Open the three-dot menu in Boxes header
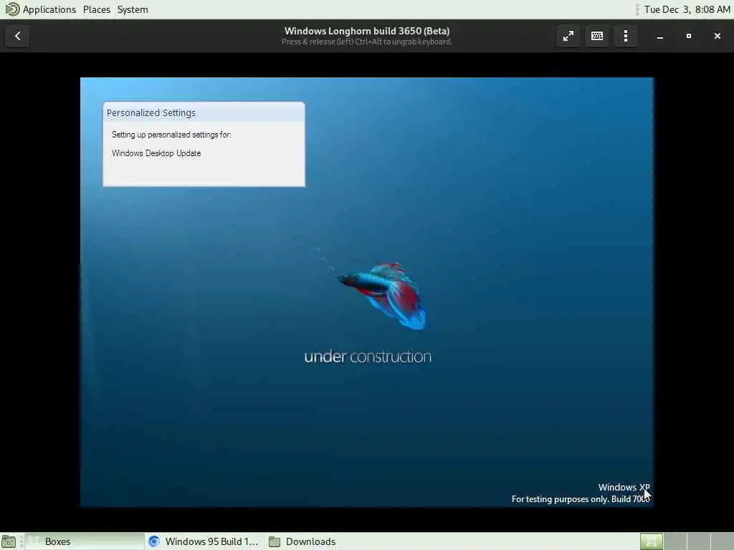The image size is (734, 550). click(x=625, y=36)
